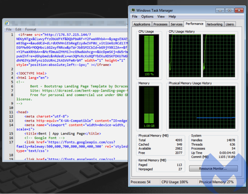The width and height of the screenshot is (248, 194).
Task: Click the title Bent App Landing Page line
Action: tap(62, 134)
